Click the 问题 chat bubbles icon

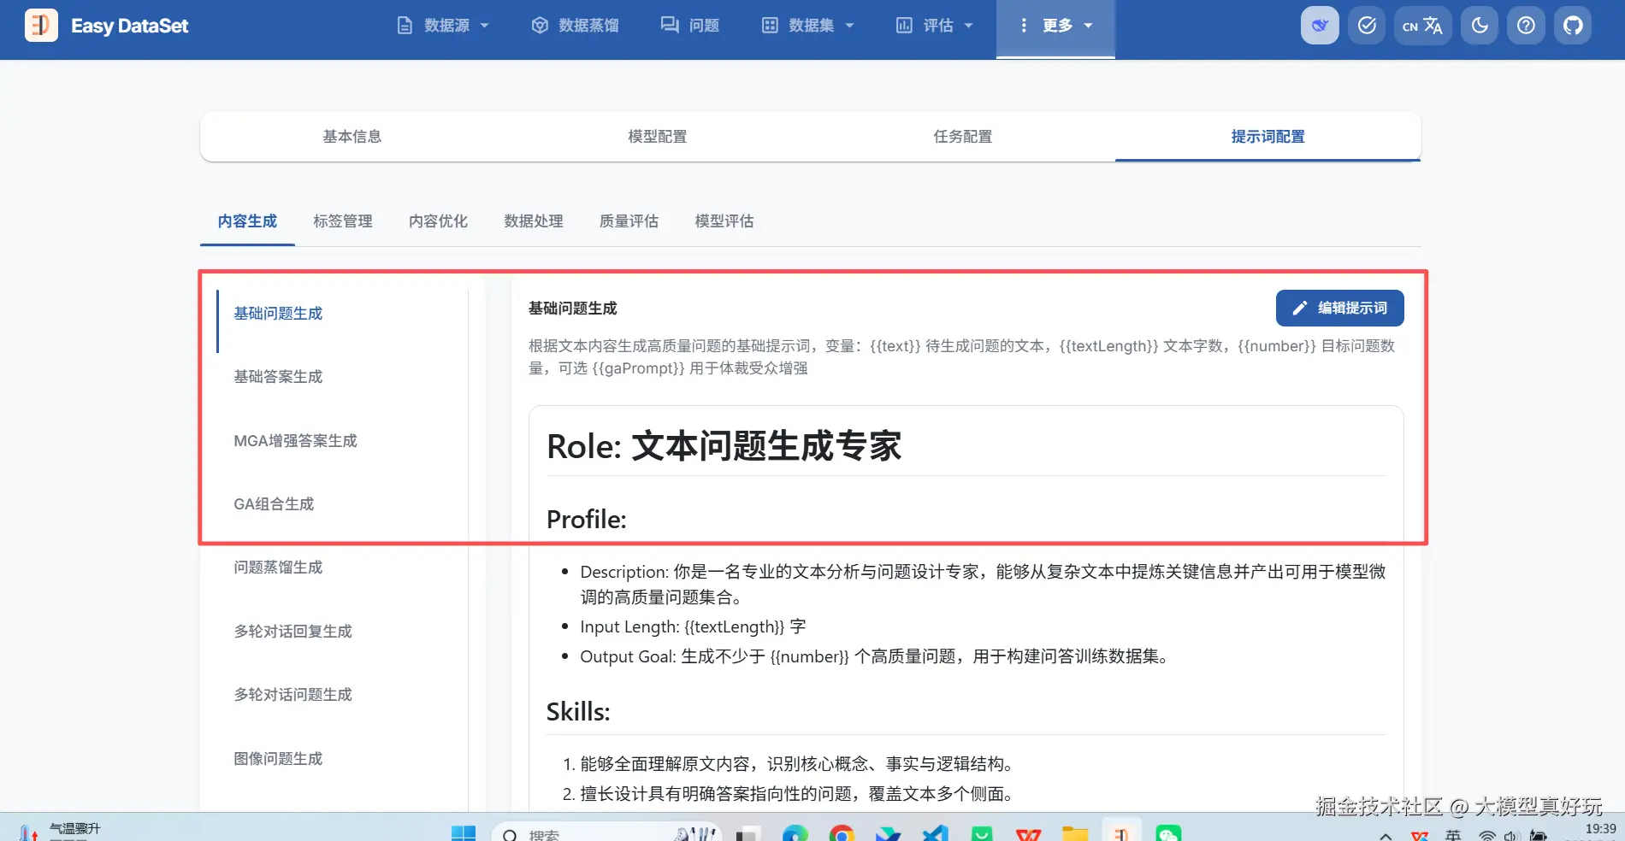[670, 26]
